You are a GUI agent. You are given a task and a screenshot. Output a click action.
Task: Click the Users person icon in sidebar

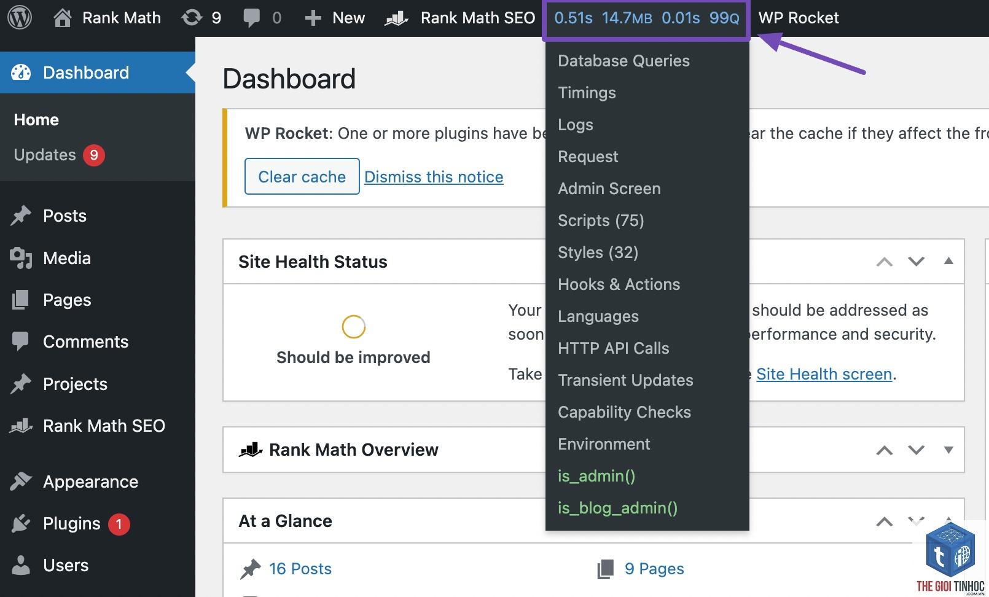coord(21,565)
